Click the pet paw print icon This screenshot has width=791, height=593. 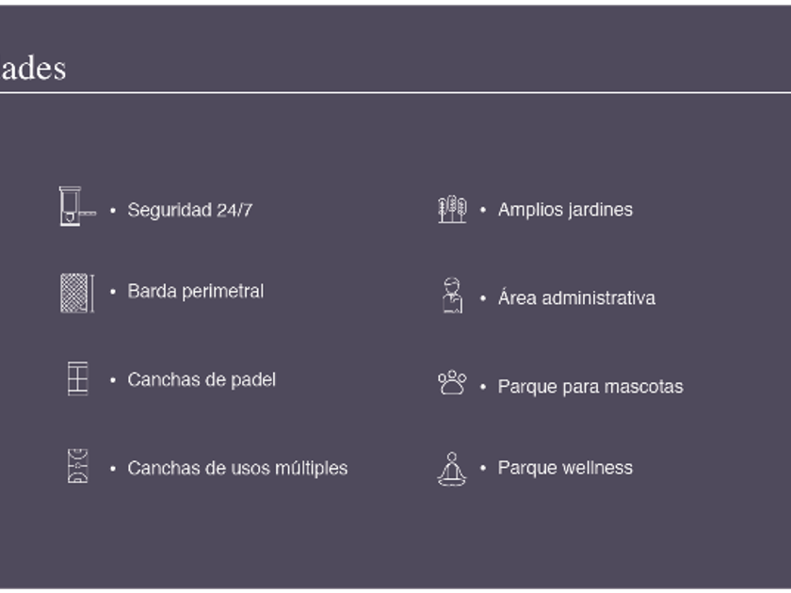click(x=452, y=382)
